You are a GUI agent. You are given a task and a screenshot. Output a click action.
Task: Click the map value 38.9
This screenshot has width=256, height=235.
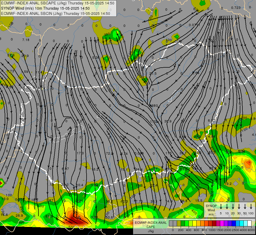click(168, 121)
